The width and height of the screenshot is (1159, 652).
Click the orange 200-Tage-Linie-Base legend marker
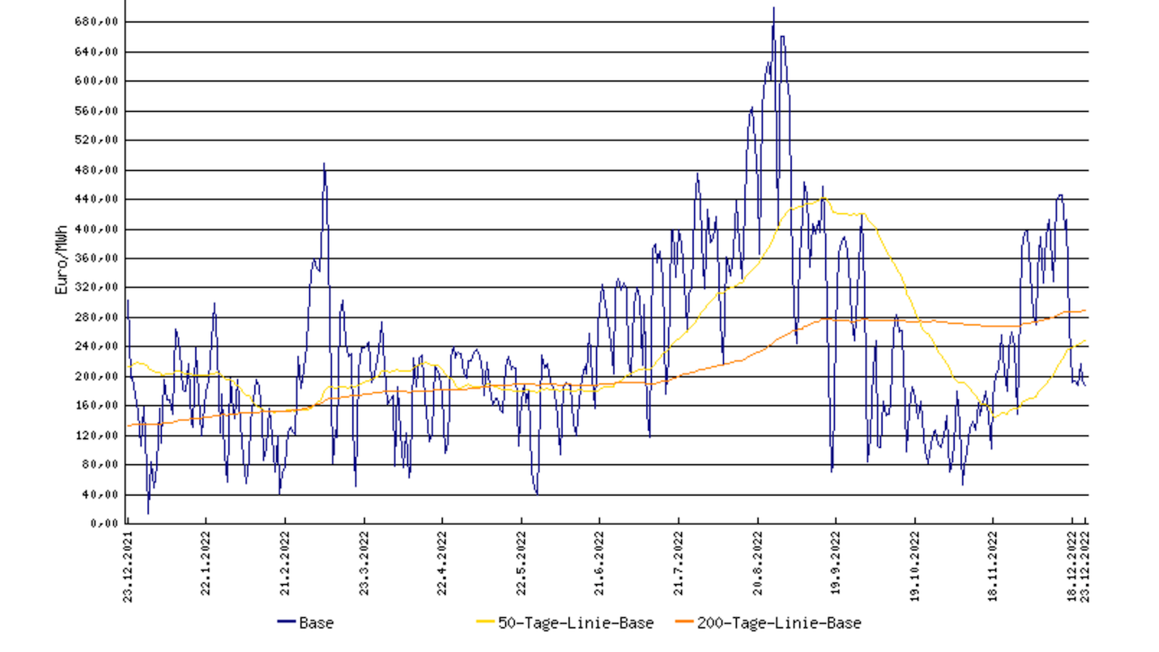click(684, 622)
